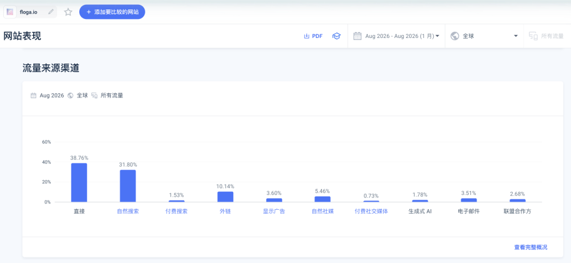Click the 自然搜索 bar at 31.80%
This screenshot has height=263, width=571.
pyautogui.click(x=128, y=186)
